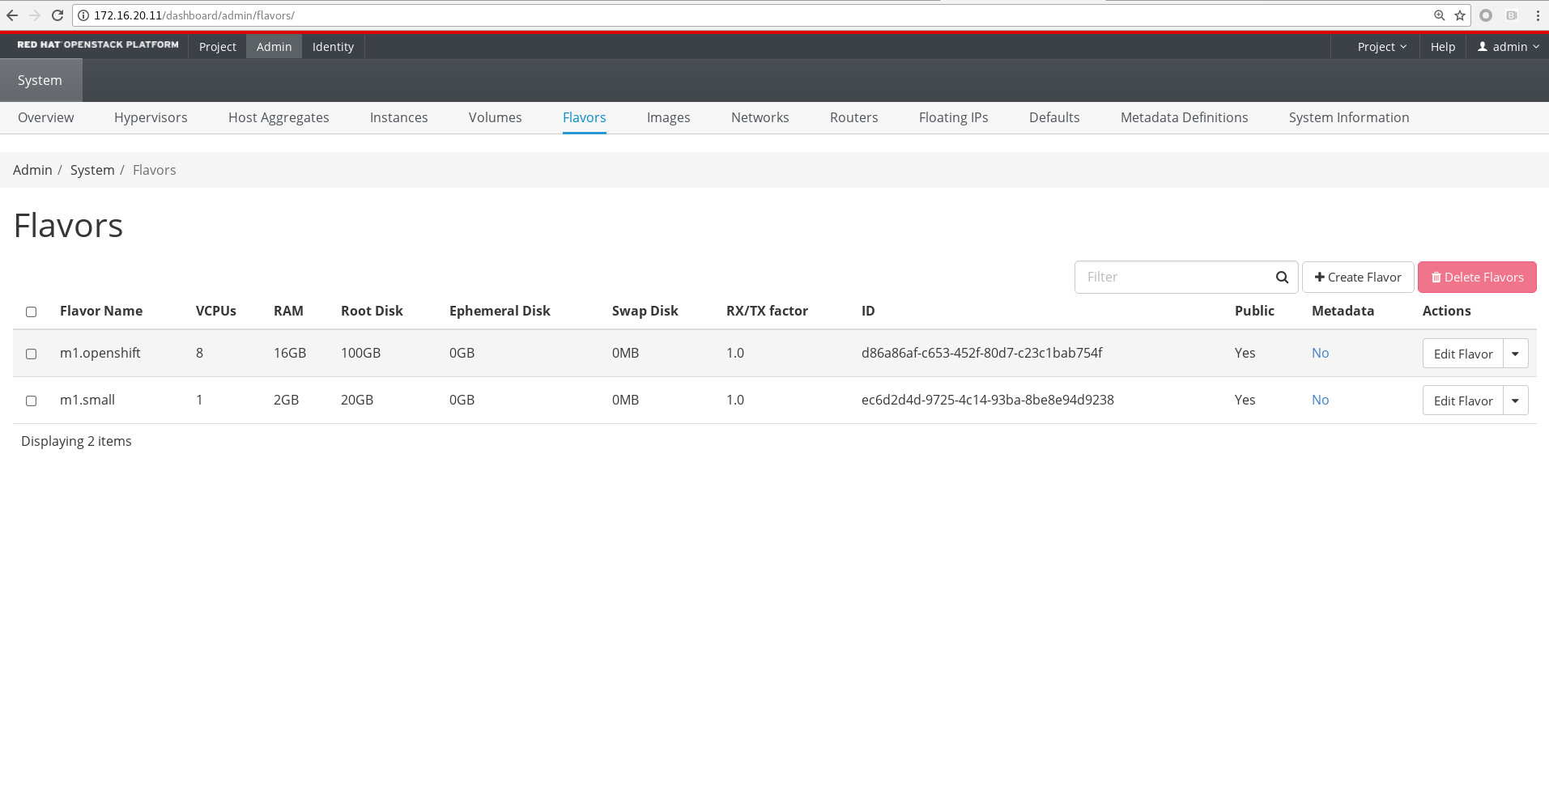
Task: Click the zoom magnifier icon in address bar
Action: (x=1440, y=15)
